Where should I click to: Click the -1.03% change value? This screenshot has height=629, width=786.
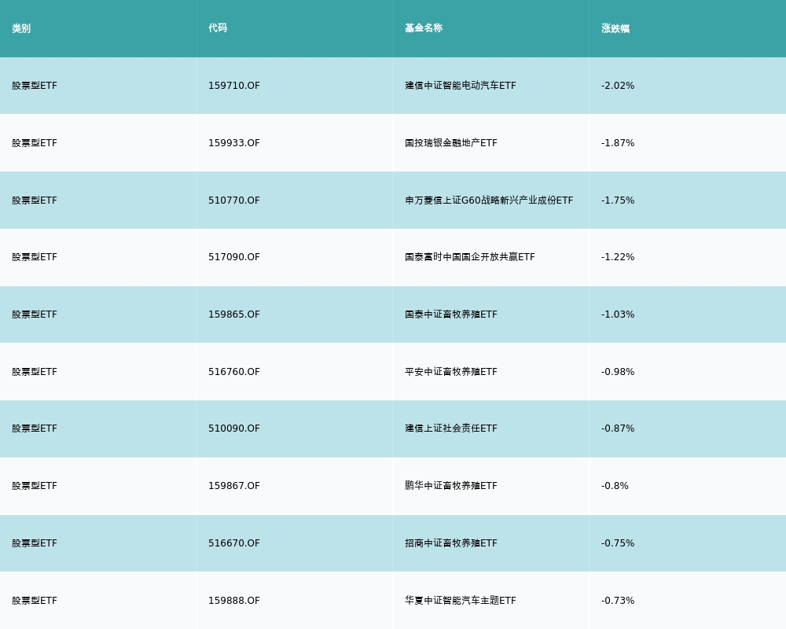(x=618, y=314)
